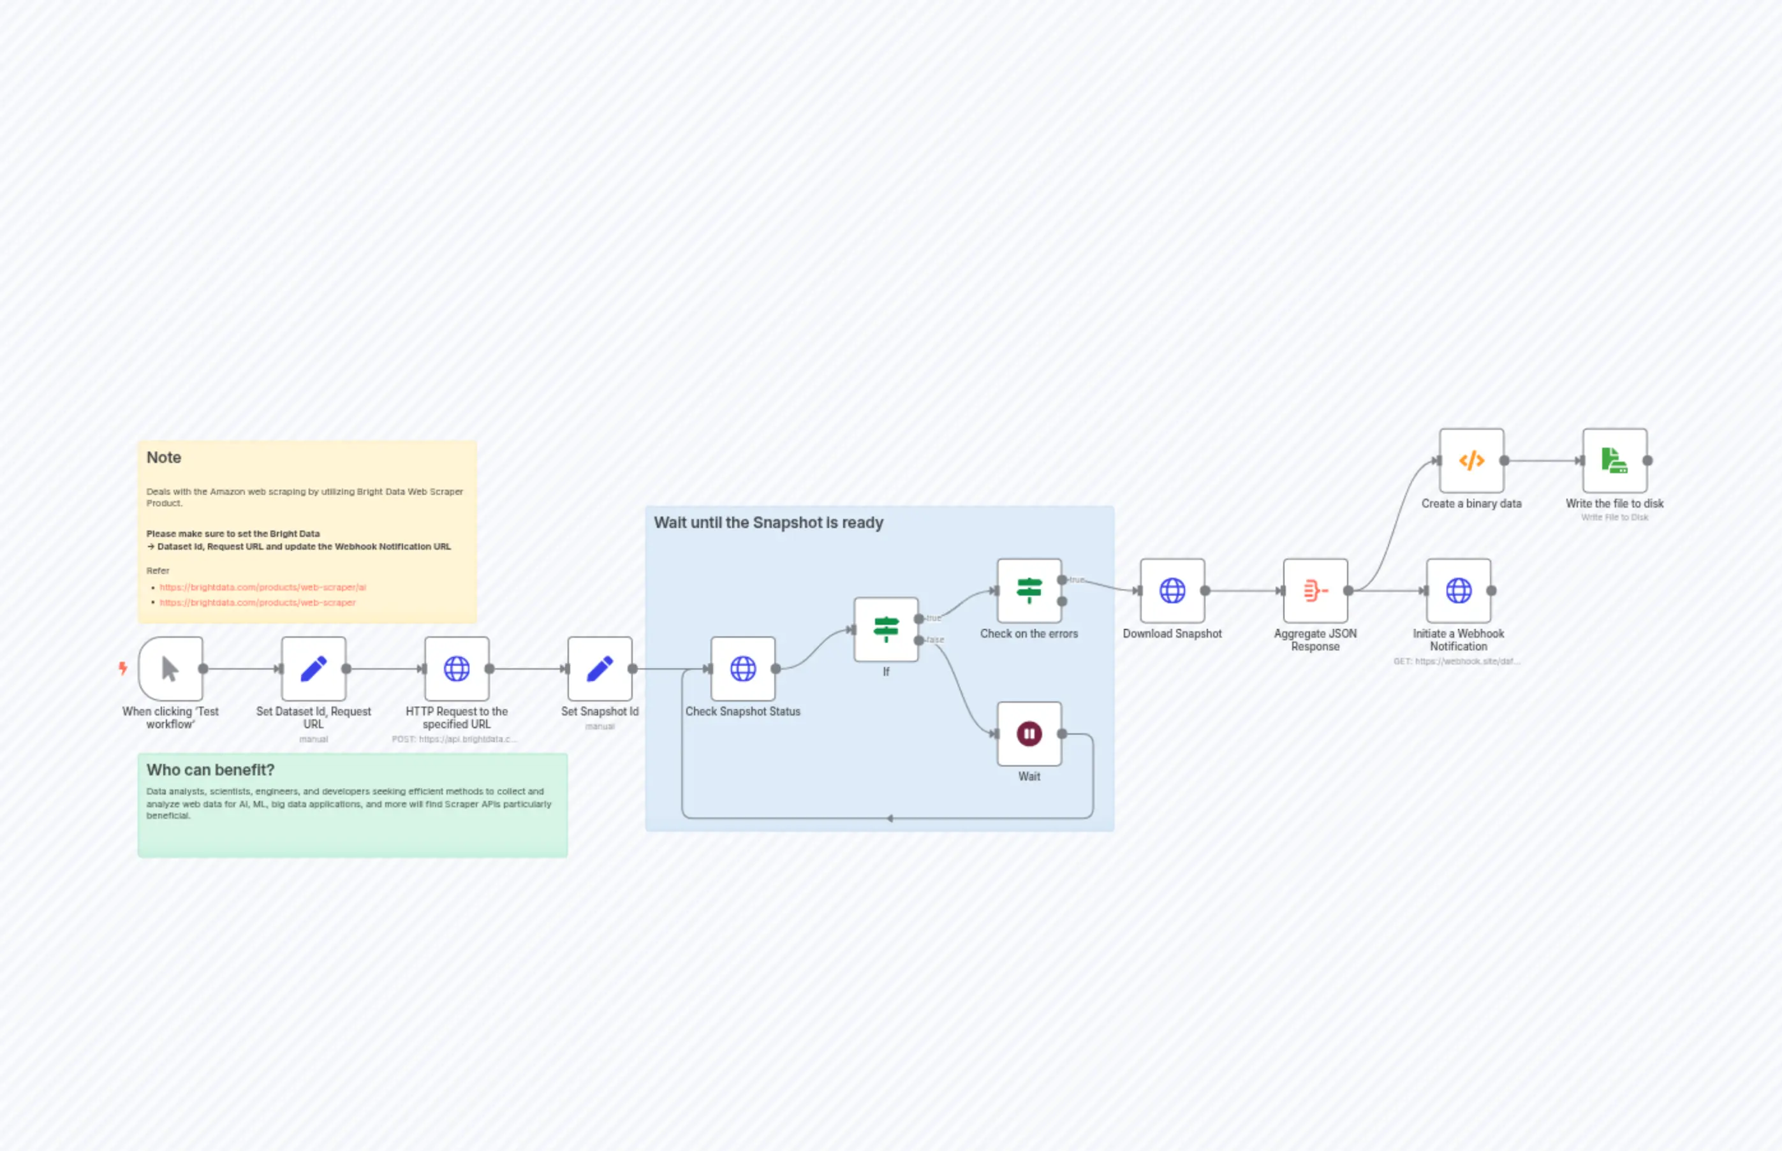The image size is (1782, 1151).
Task: Select the 'Download Snapshot' node
Action: click(x=1172, y=590)
